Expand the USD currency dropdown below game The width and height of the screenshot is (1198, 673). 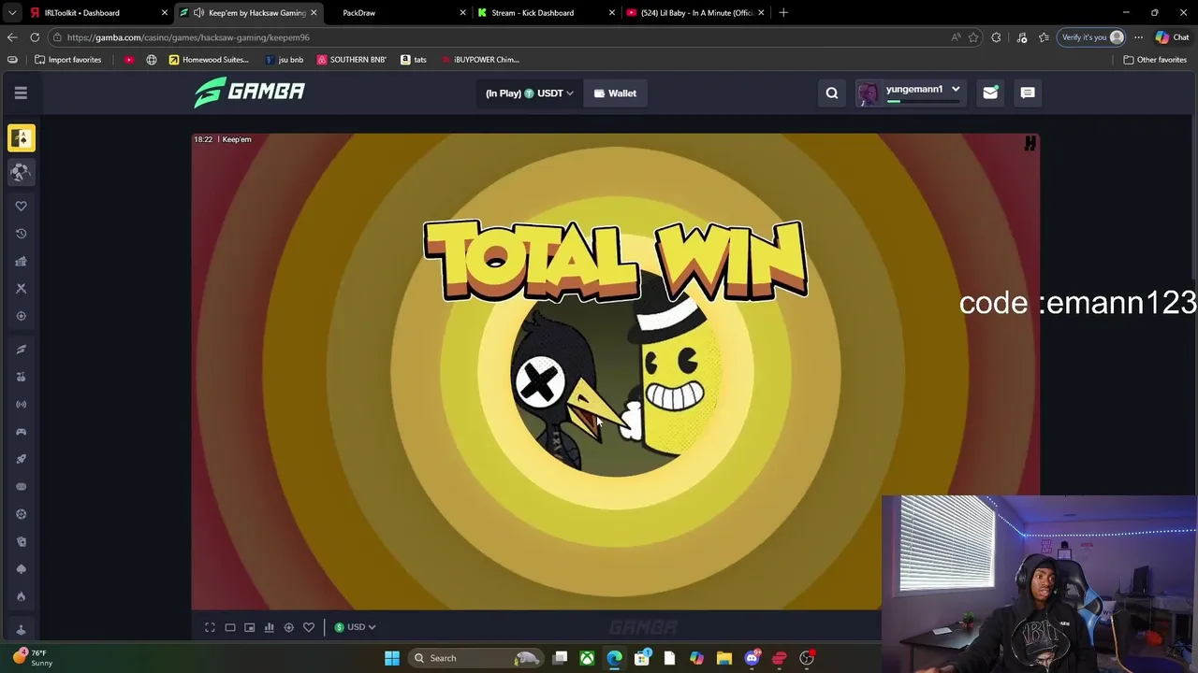pos(355,627)
